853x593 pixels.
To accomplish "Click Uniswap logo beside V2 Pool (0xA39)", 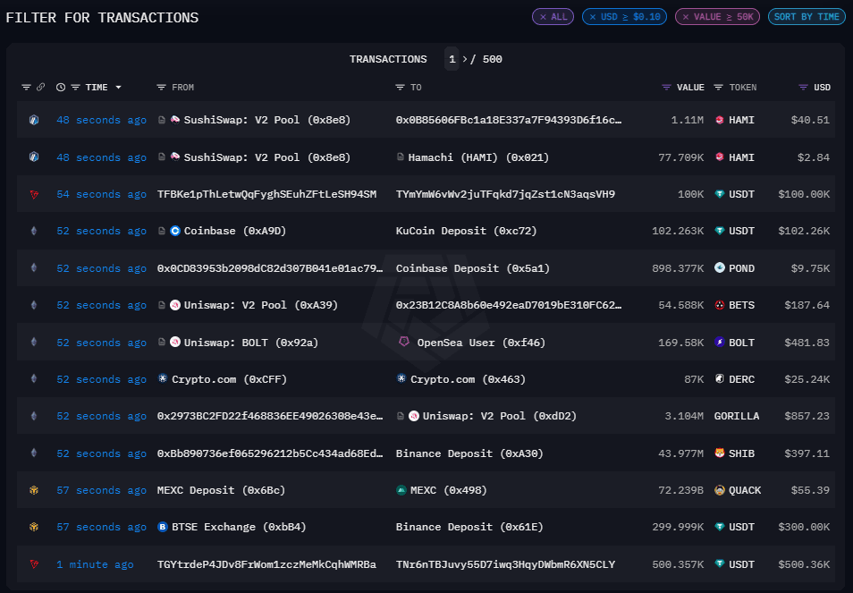I will point(175,305).
